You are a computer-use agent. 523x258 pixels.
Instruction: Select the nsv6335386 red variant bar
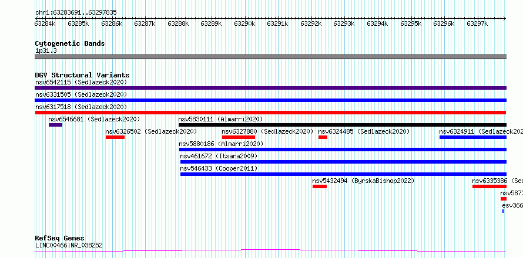(490, 186)
